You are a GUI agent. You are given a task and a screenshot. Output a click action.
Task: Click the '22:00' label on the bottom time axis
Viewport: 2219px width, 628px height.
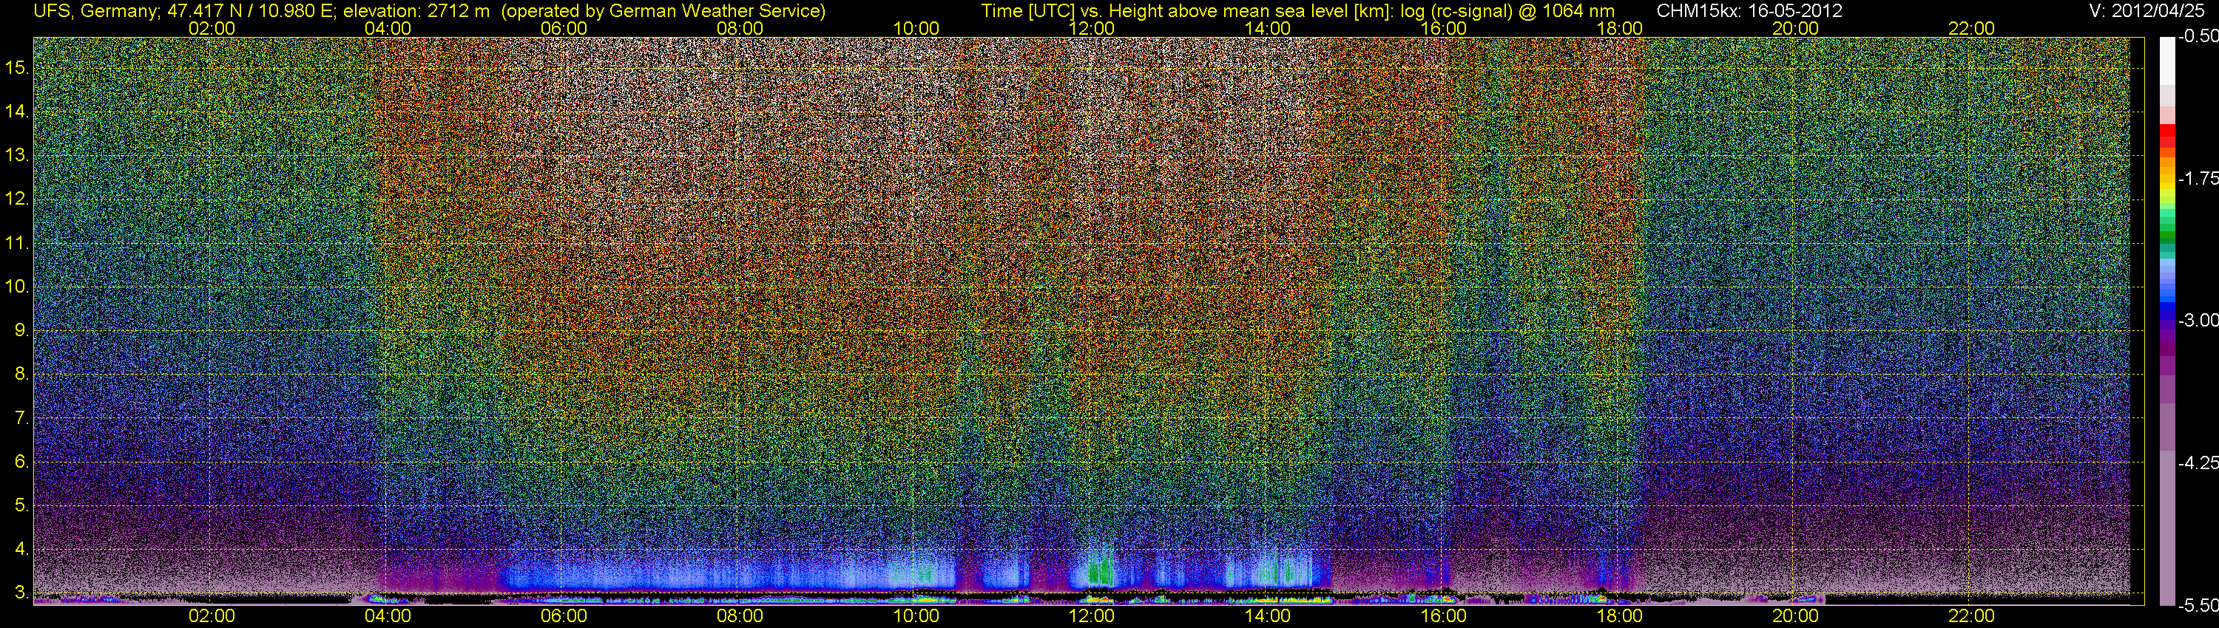click(x=1972, y=616)
